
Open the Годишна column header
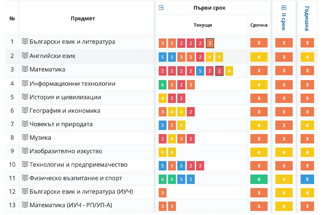[x=307, y=18]
